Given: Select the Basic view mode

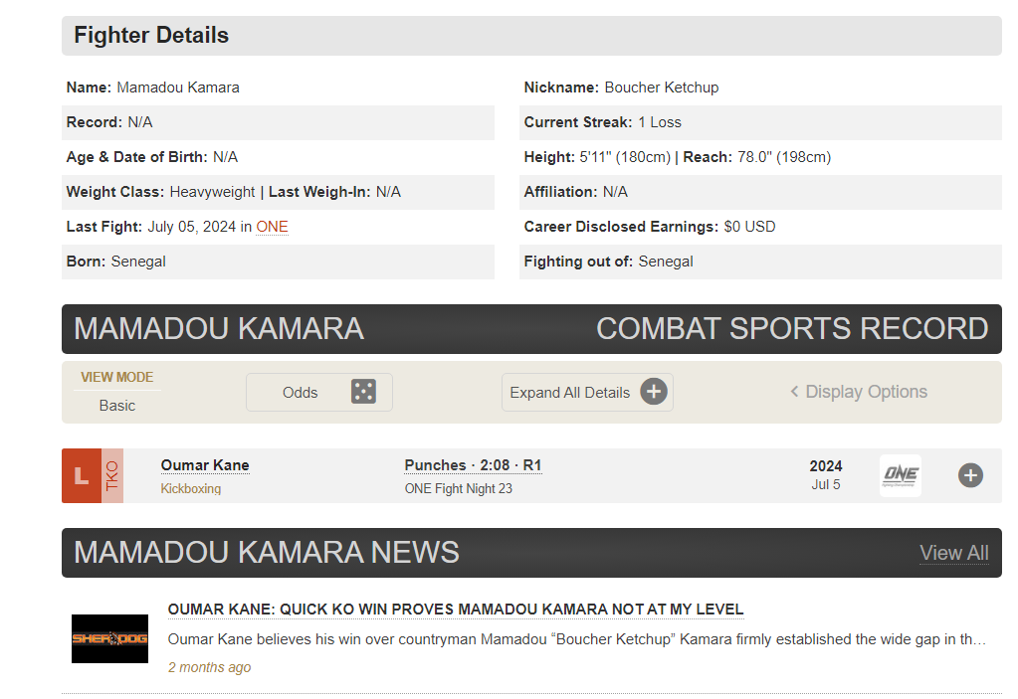Looking at the screenshot, I should tap(117, 406).
